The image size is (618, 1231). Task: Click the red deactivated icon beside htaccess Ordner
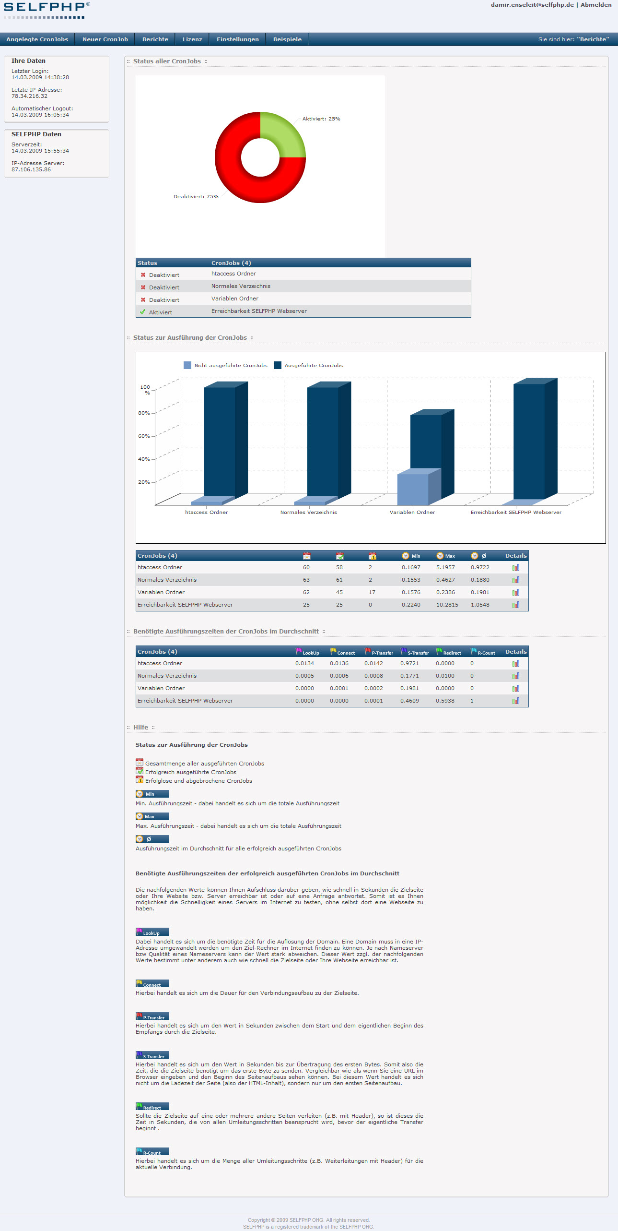point(143,275)
